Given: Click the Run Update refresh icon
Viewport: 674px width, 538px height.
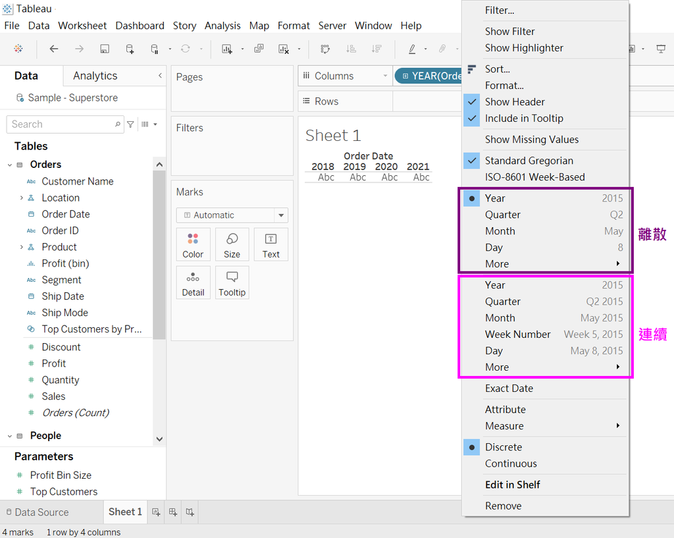Looking at the screenshot, I should coord(185,49).
